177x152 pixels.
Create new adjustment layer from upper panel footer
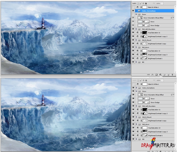(x=160, y=75)
